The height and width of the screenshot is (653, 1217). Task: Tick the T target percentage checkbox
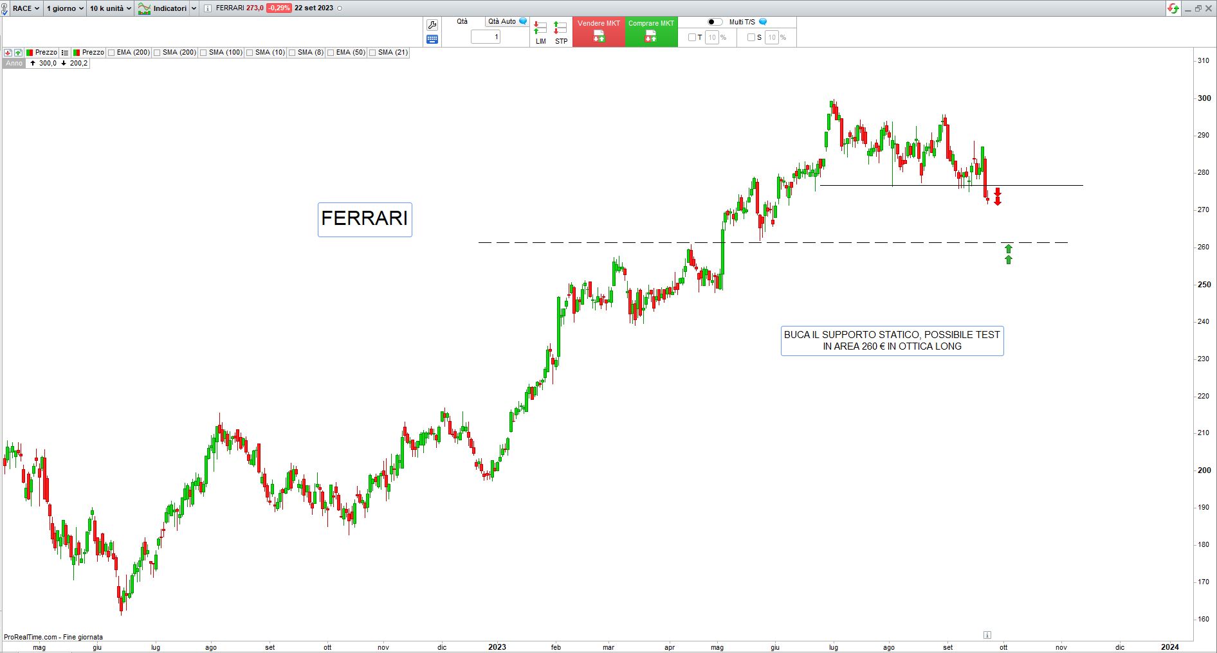[x=692, y=37]
